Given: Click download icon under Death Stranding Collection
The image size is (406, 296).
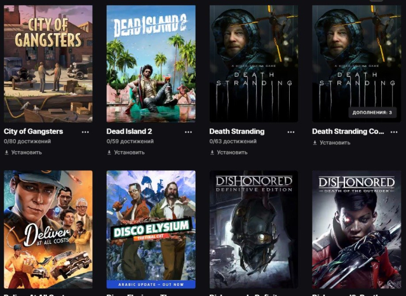Looking at the screenshot, I should pyautogui.click(x=315, y=143).
